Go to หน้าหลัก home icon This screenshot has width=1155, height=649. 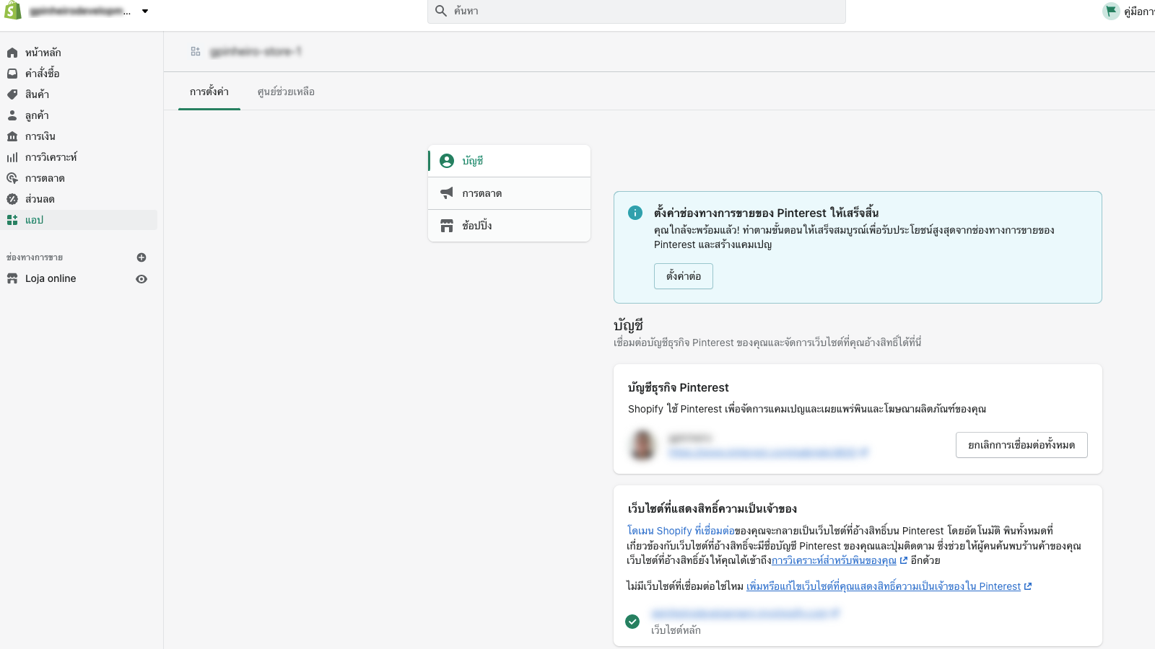click(x=12, y=53)
